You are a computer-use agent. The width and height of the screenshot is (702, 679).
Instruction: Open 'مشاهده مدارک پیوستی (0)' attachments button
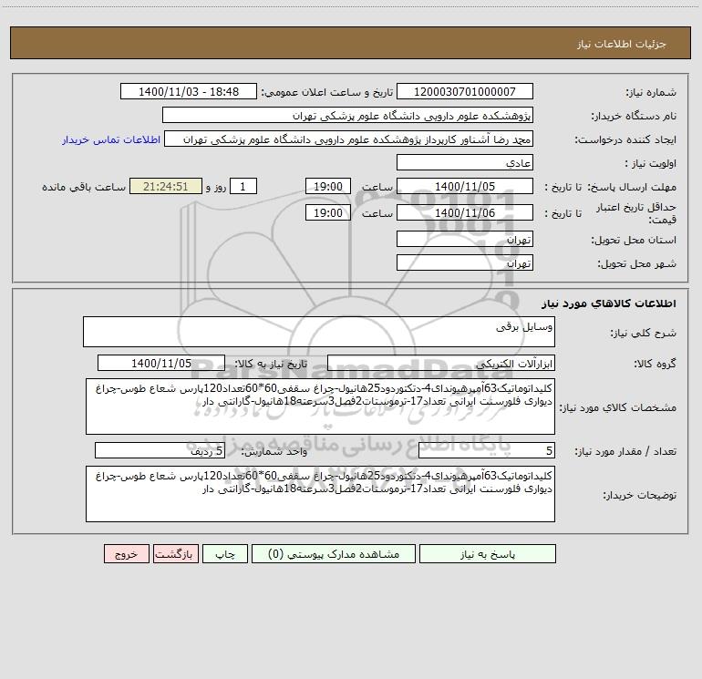click(333, 553)
